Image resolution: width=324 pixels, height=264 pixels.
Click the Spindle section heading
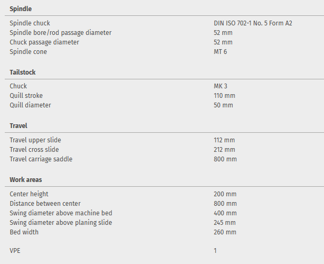21,9
